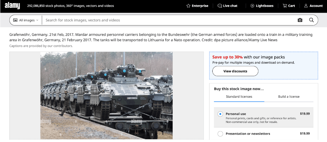Image resolution: width=327 pixels, height=142 pixels.
Task: Click the Enterprise label in header
Action: pos(200,6)
